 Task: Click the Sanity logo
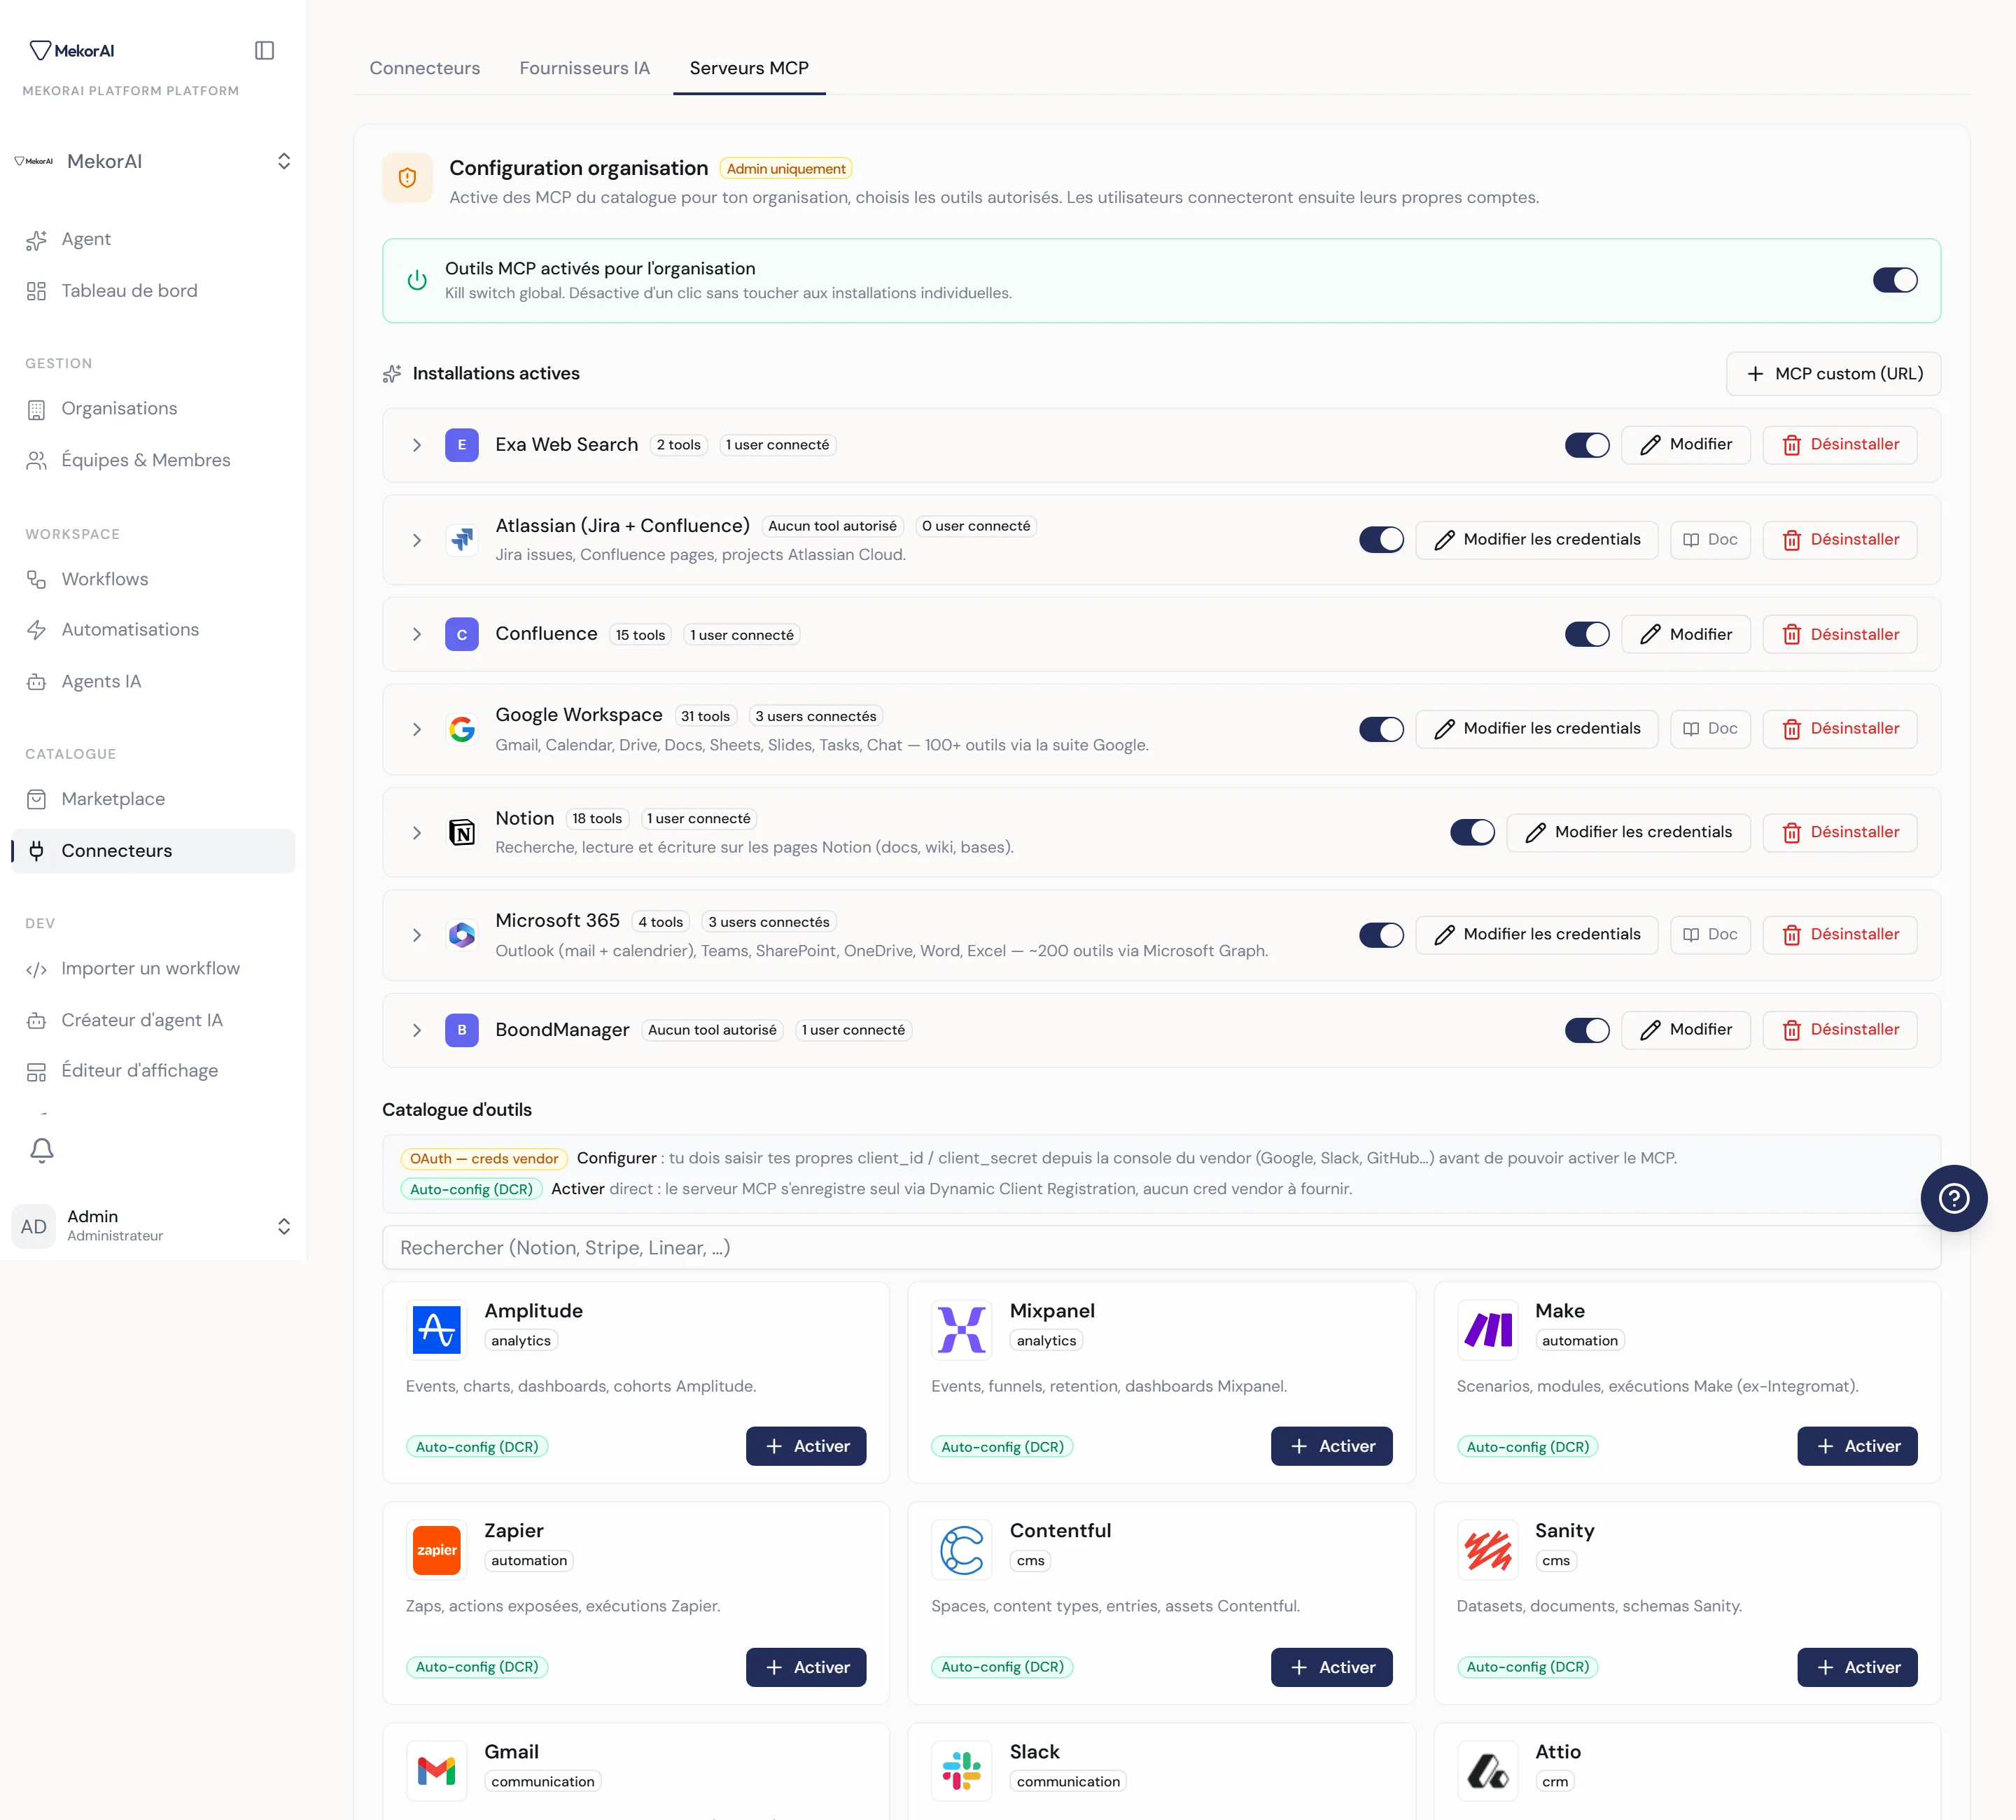point(1487,1550)
